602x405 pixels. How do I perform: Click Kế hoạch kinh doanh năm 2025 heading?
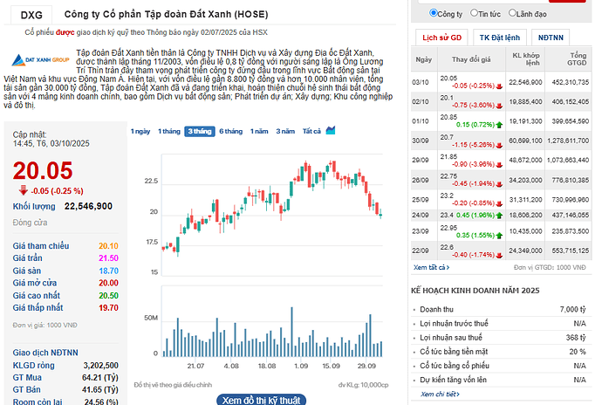475,291
